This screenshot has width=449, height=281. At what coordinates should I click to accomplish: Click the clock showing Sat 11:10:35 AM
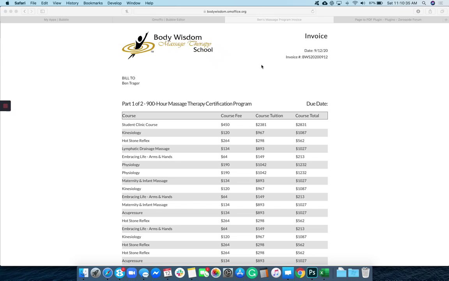[402, 3]
